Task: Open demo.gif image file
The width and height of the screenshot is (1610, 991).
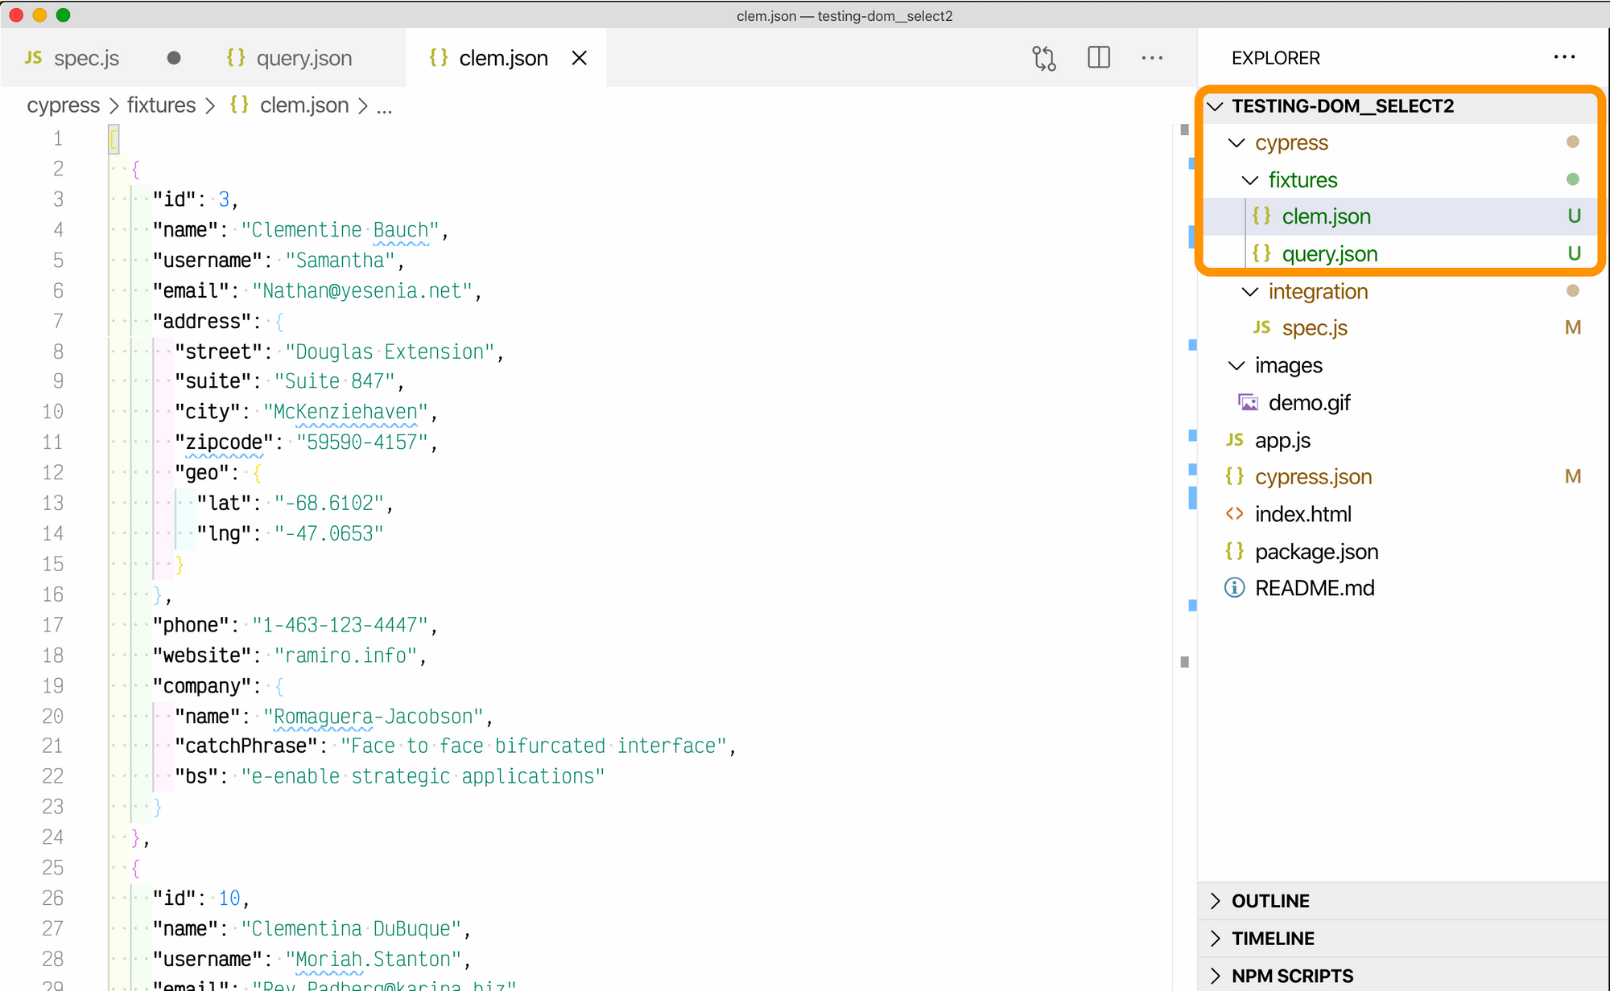Action: coord(1309,402)
